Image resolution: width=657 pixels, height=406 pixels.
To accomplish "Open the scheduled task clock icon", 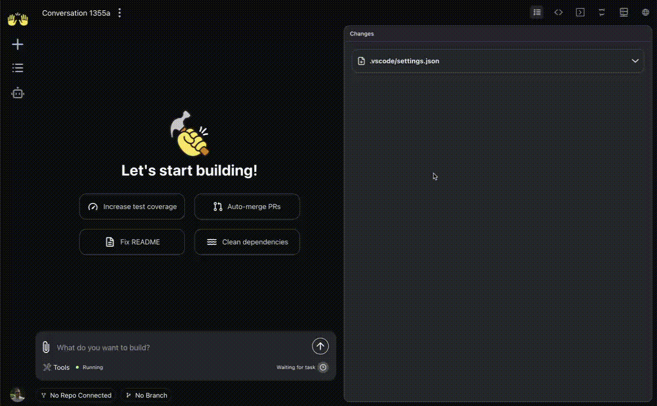I will [x=323, y=367].
